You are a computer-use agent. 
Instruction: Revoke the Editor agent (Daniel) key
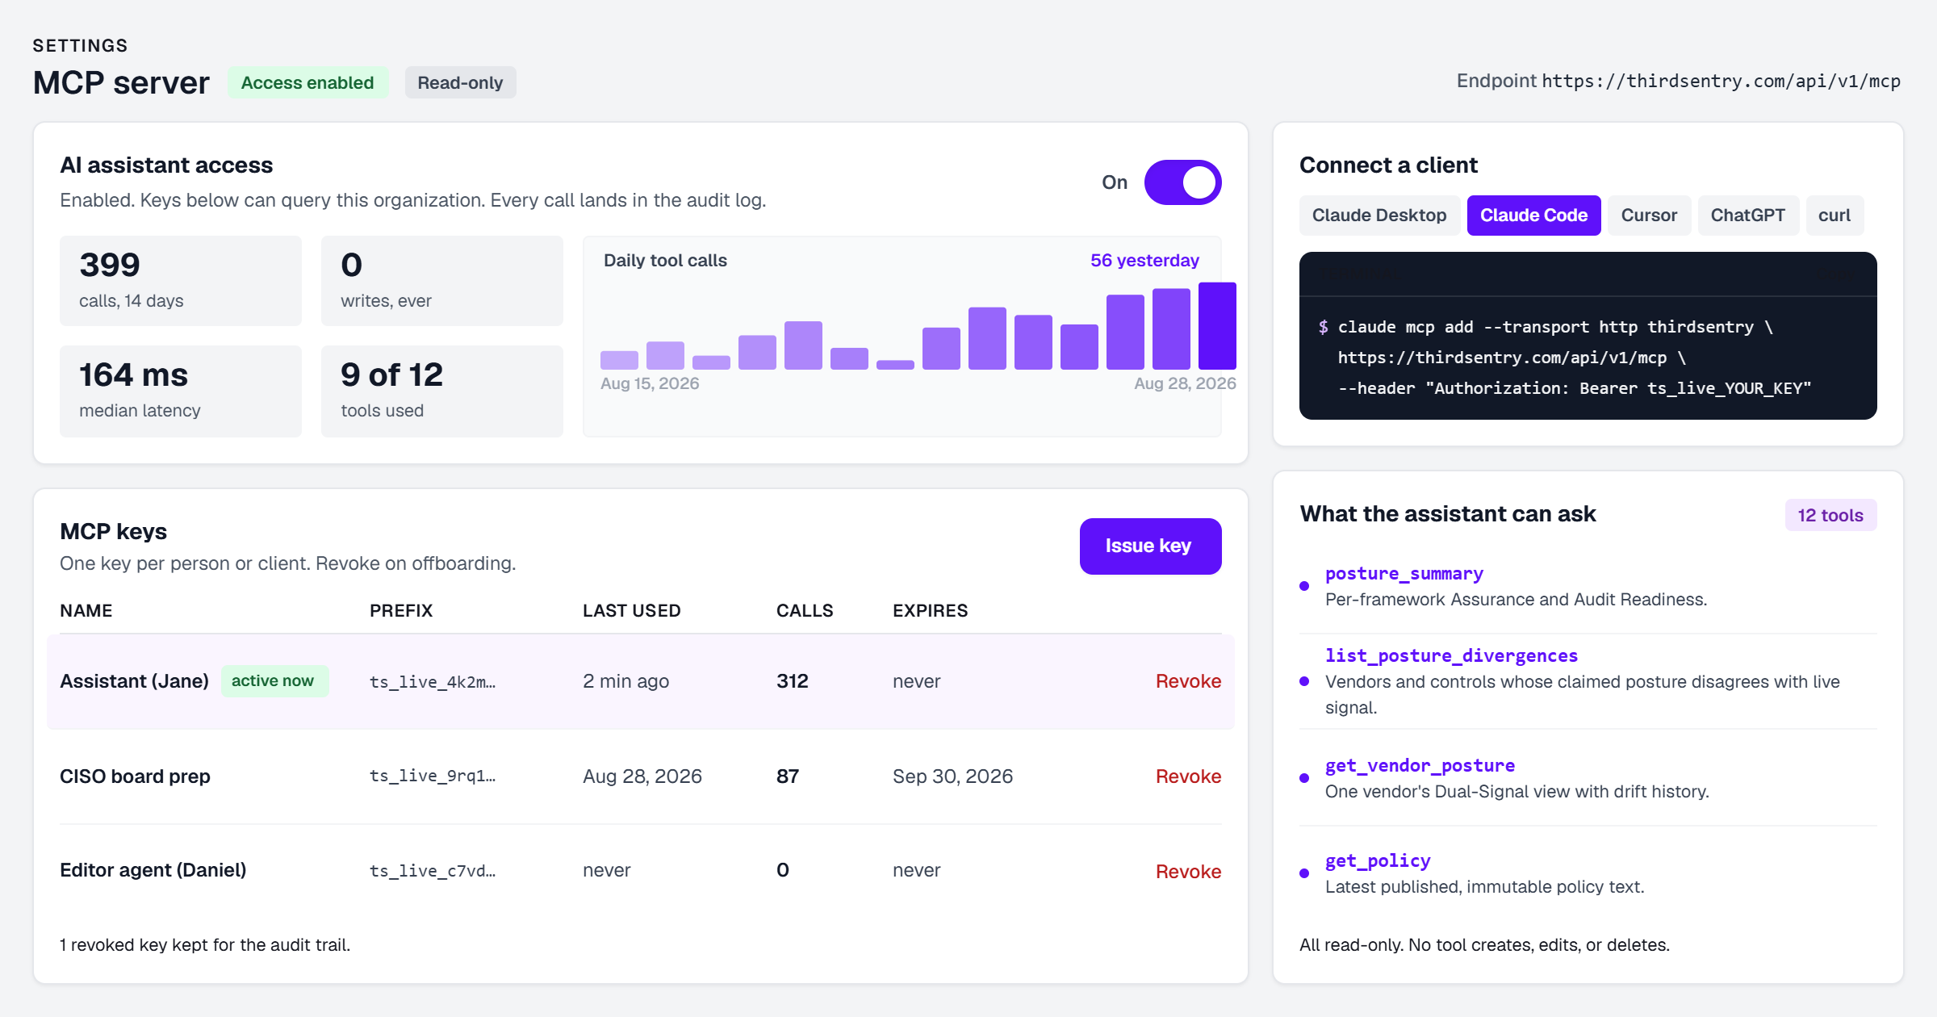pos(1188,872)
